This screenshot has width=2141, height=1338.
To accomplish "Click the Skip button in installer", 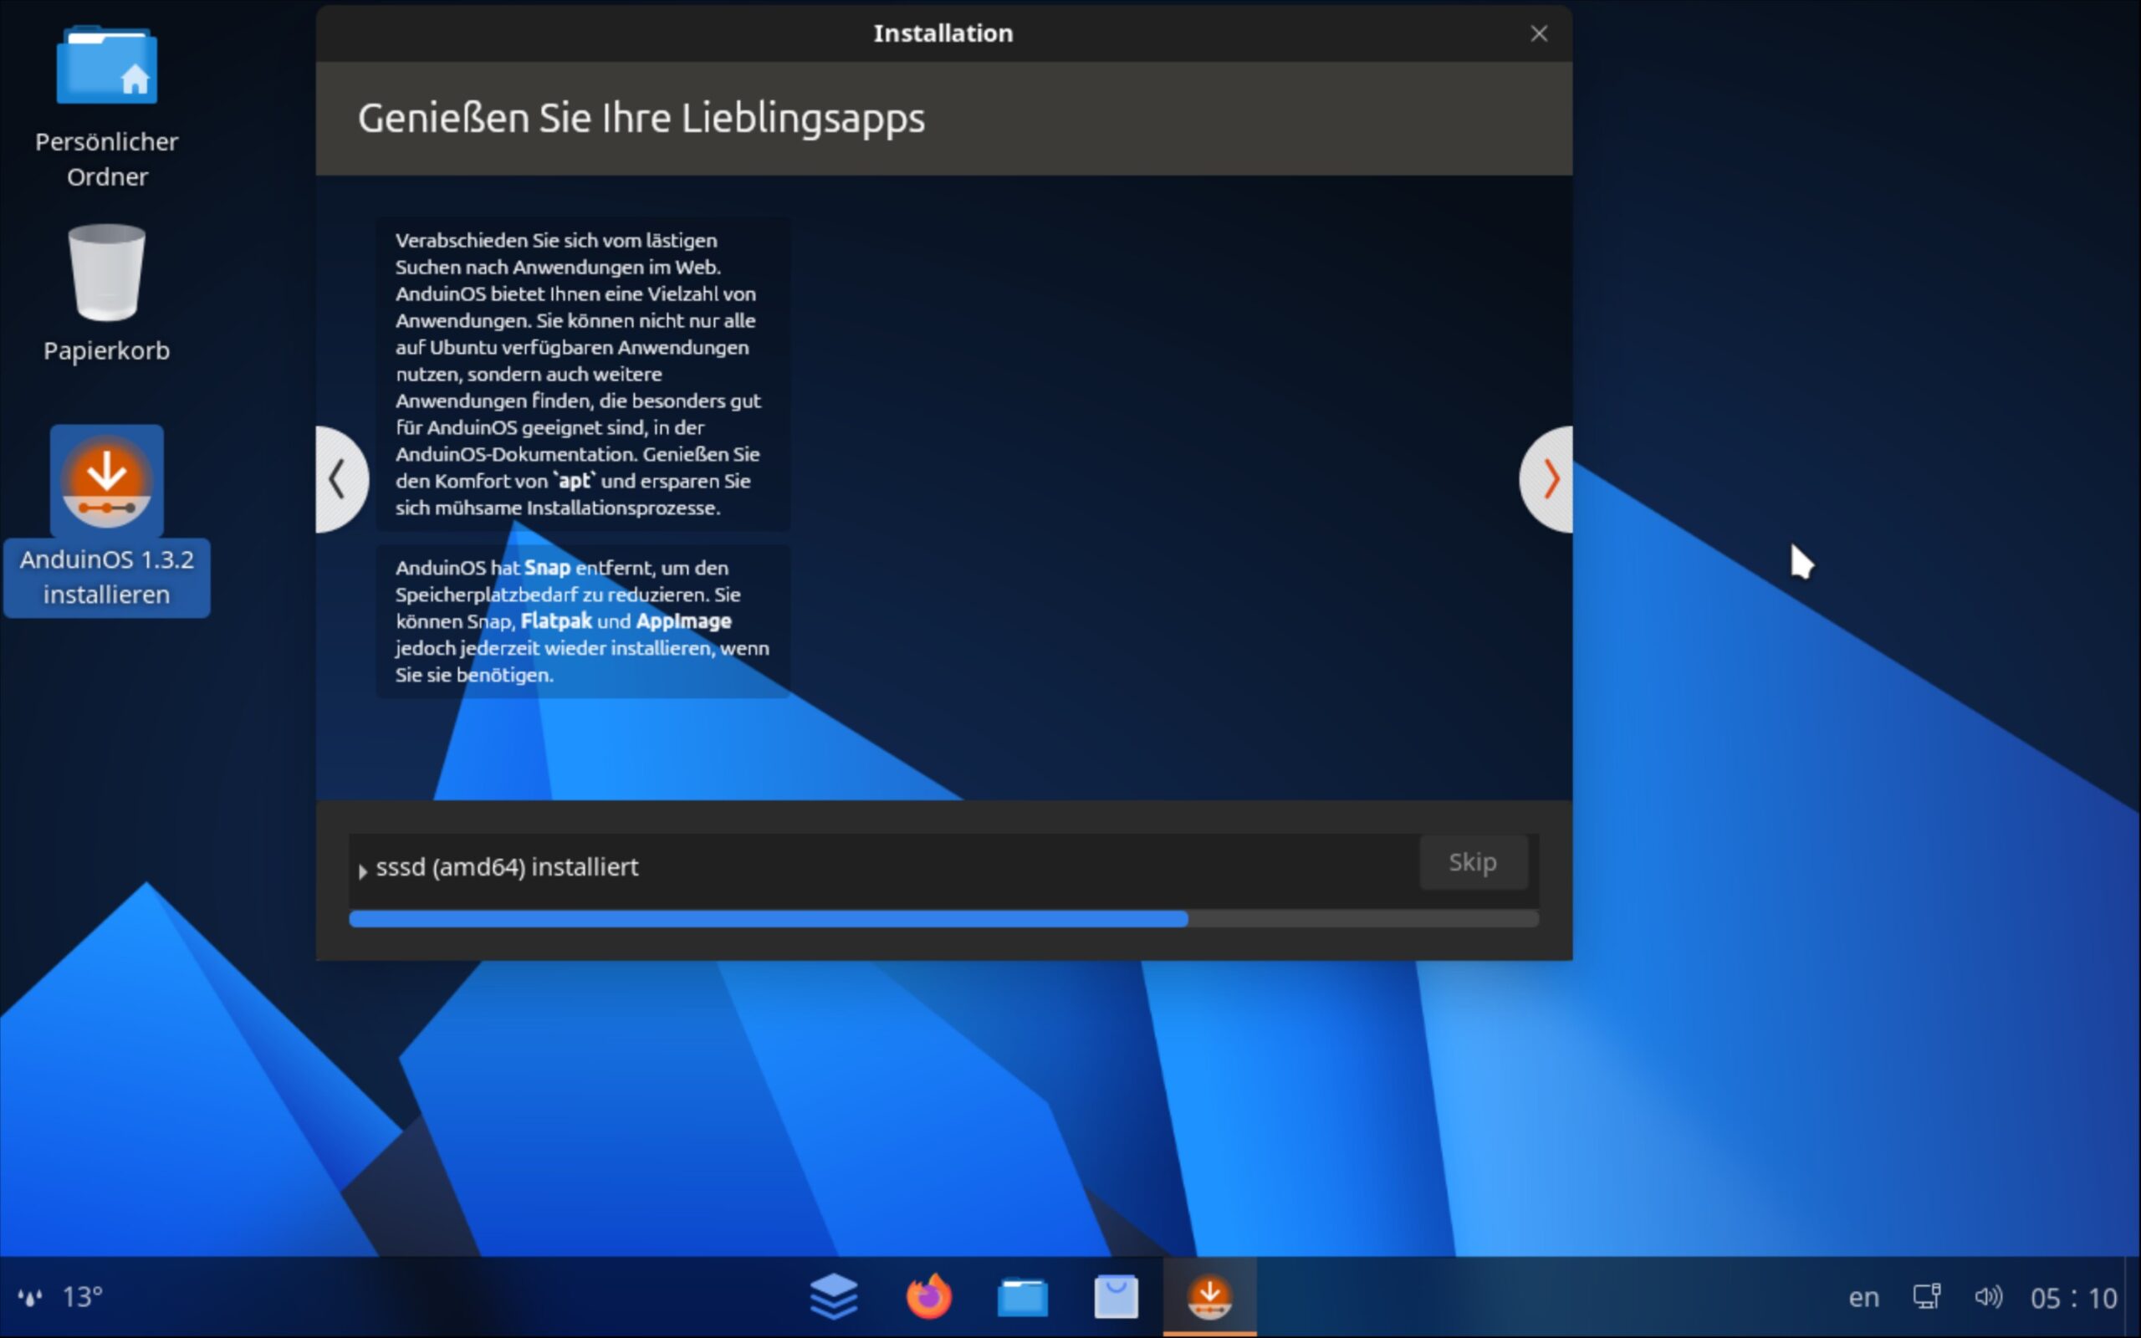I will pyautogui.click(x=1472, y=862).
